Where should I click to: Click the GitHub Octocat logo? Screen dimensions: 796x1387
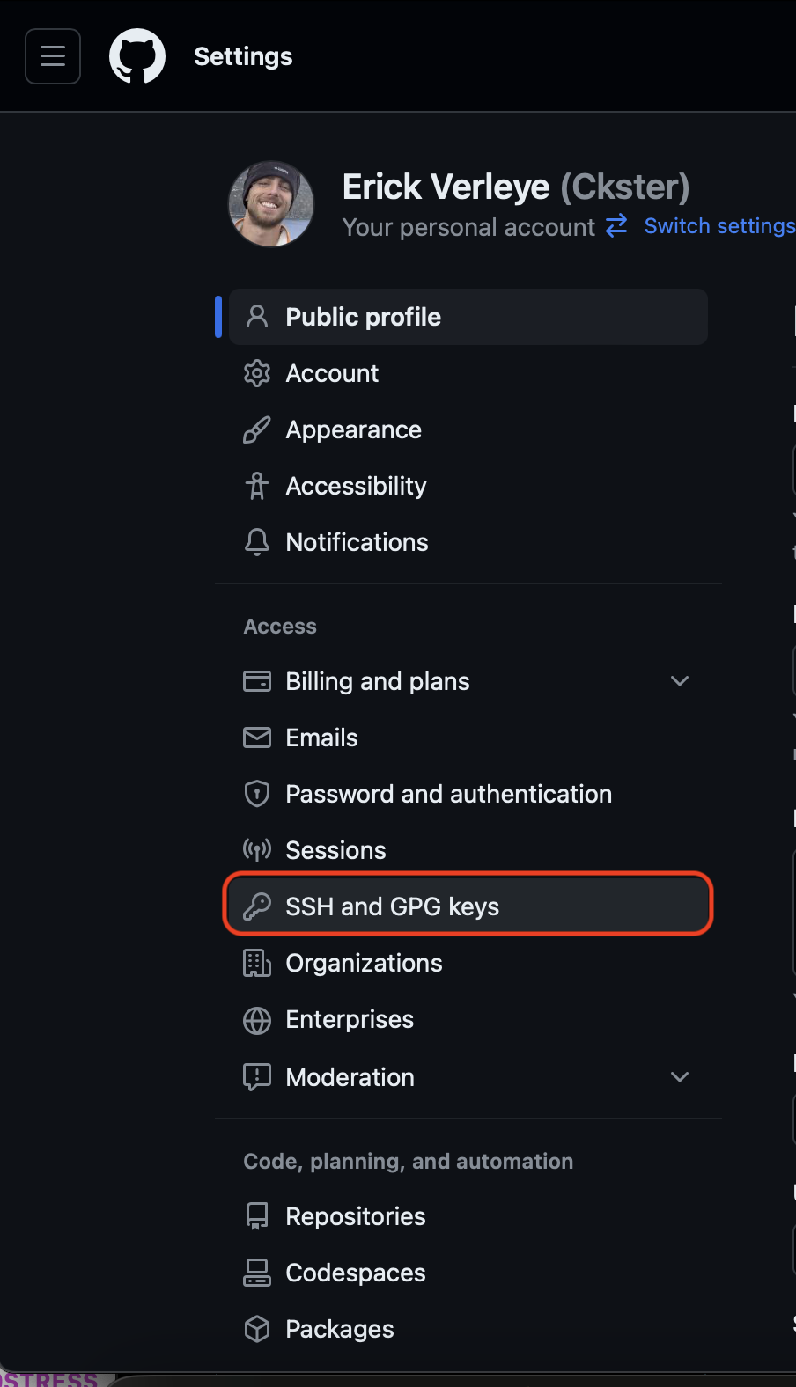pyautogui.click(x=136, y=55)
